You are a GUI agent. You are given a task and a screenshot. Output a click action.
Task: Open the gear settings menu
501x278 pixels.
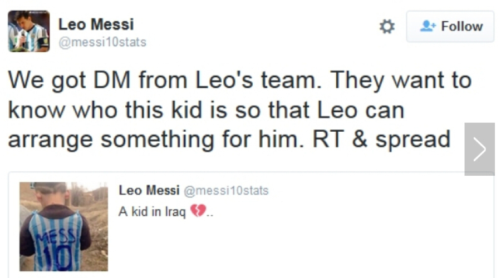pos(387,26)
